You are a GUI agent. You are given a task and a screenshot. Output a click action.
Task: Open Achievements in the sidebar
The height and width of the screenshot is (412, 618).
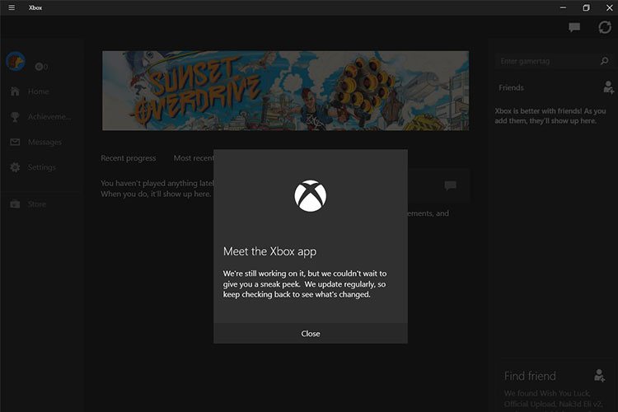pyautogui.click(x=41, y=117)
